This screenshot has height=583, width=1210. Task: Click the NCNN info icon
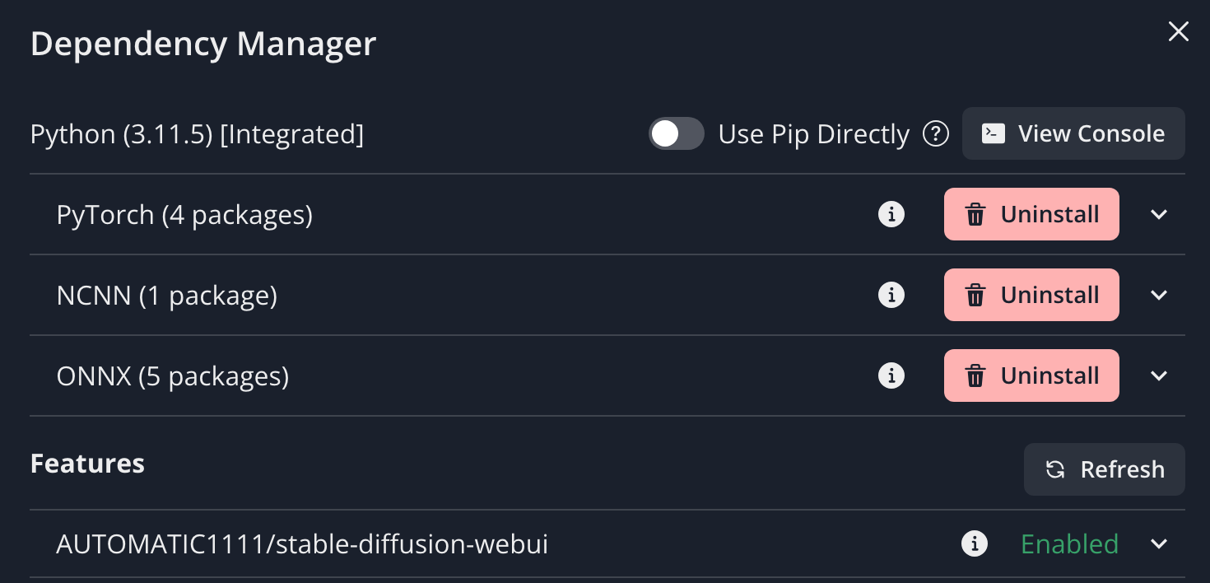click(891, 295)
